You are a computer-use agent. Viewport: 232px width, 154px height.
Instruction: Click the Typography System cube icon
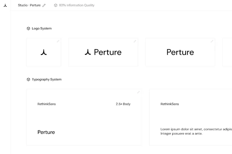point(28,79)
